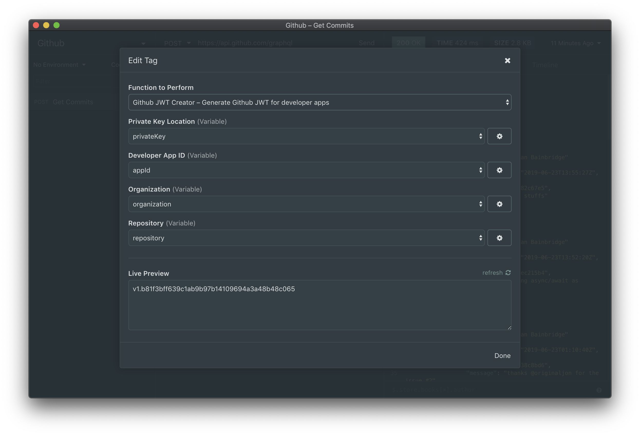Click the refresh link text
This screenshot has width=640, height=436.
tap(492, 272)
